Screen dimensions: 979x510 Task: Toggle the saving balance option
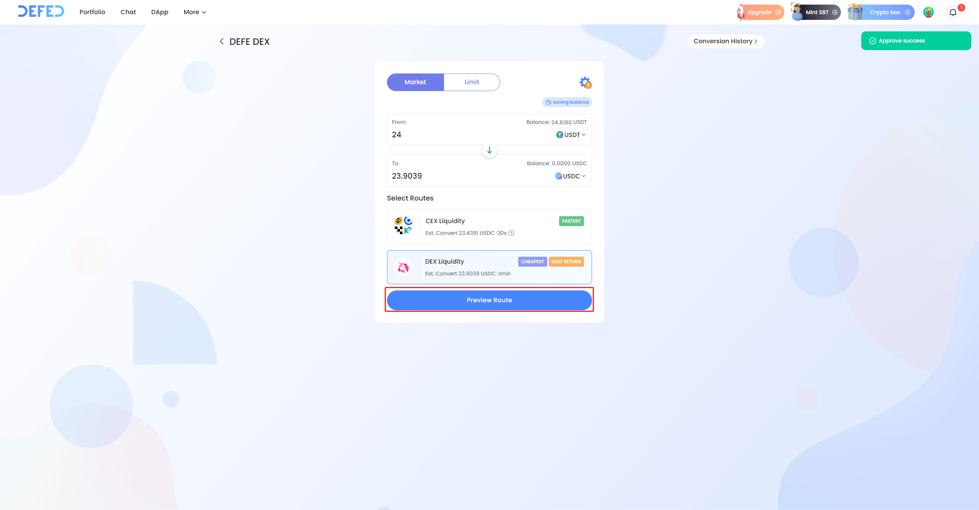[x=567, y=102]
